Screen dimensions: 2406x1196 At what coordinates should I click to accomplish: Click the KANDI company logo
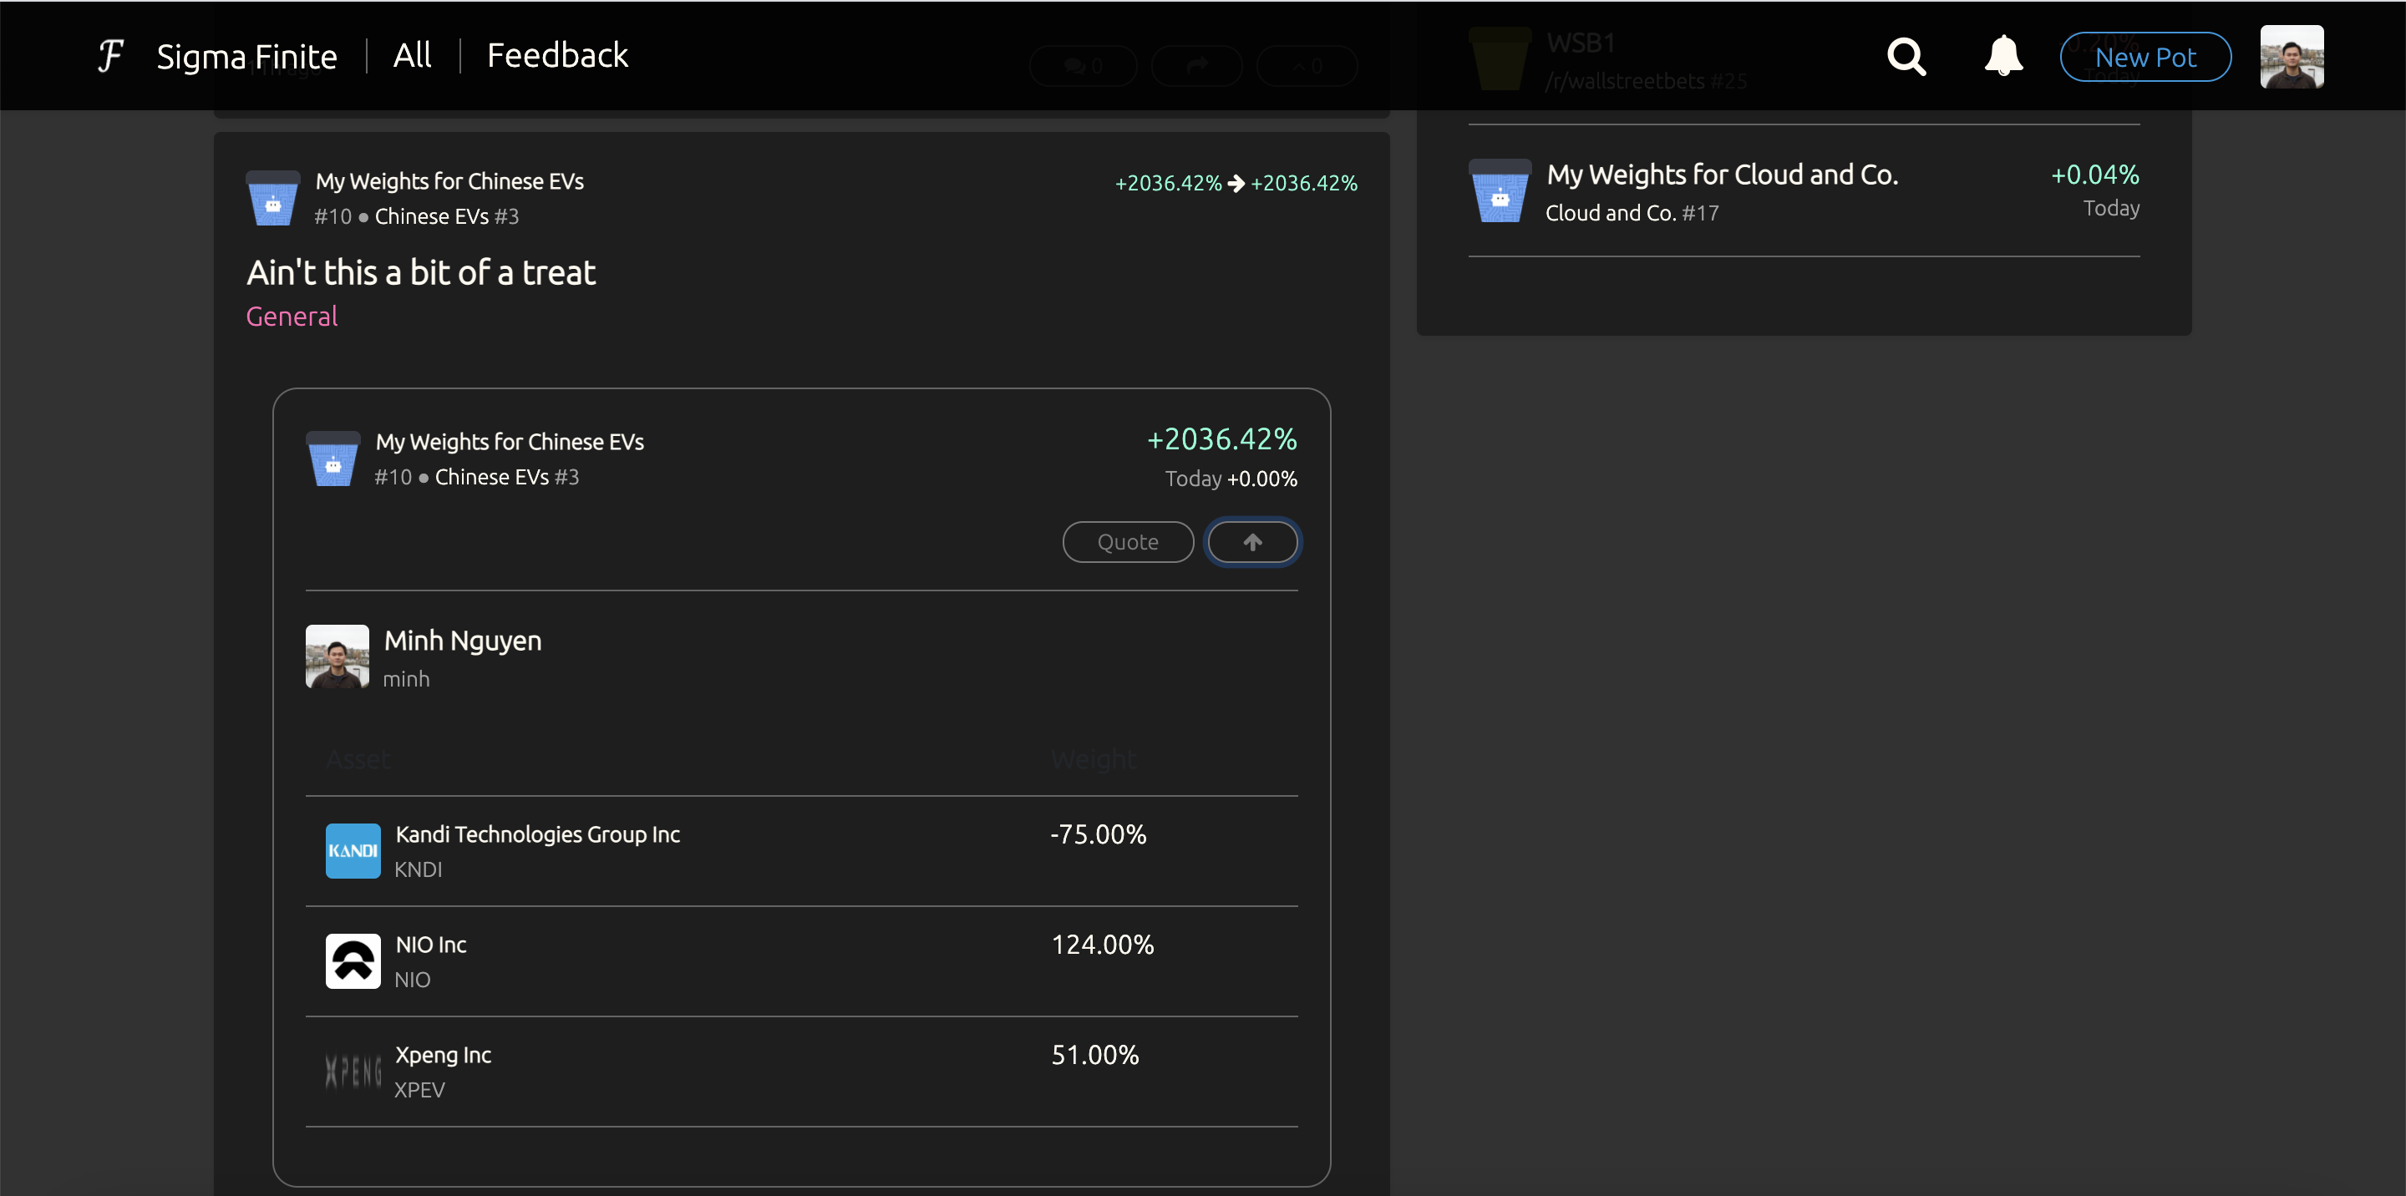tap(353, 850)
